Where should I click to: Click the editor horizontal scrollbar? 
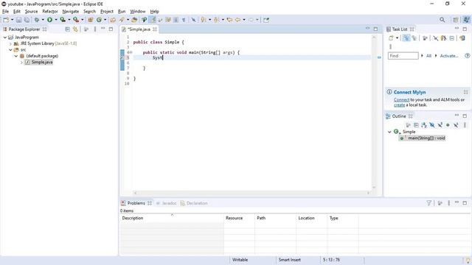(251, 193)
